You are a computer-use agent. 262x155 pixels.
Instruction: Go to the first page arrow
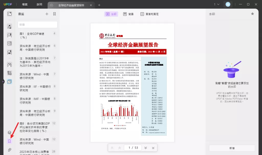[x=112, y=148]
